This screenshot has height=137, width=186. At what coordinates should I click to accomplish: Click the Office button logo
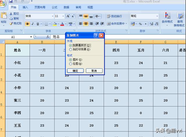2,3
